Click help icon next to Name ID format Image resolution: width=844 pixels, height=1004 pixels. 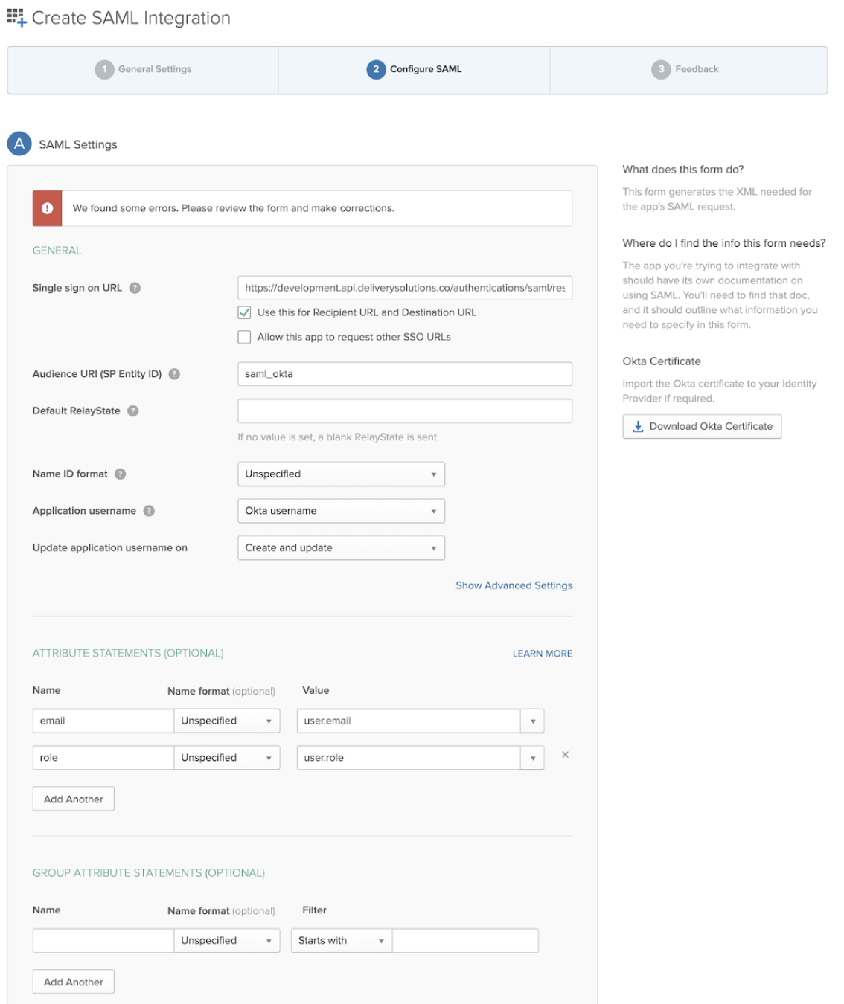121,474
